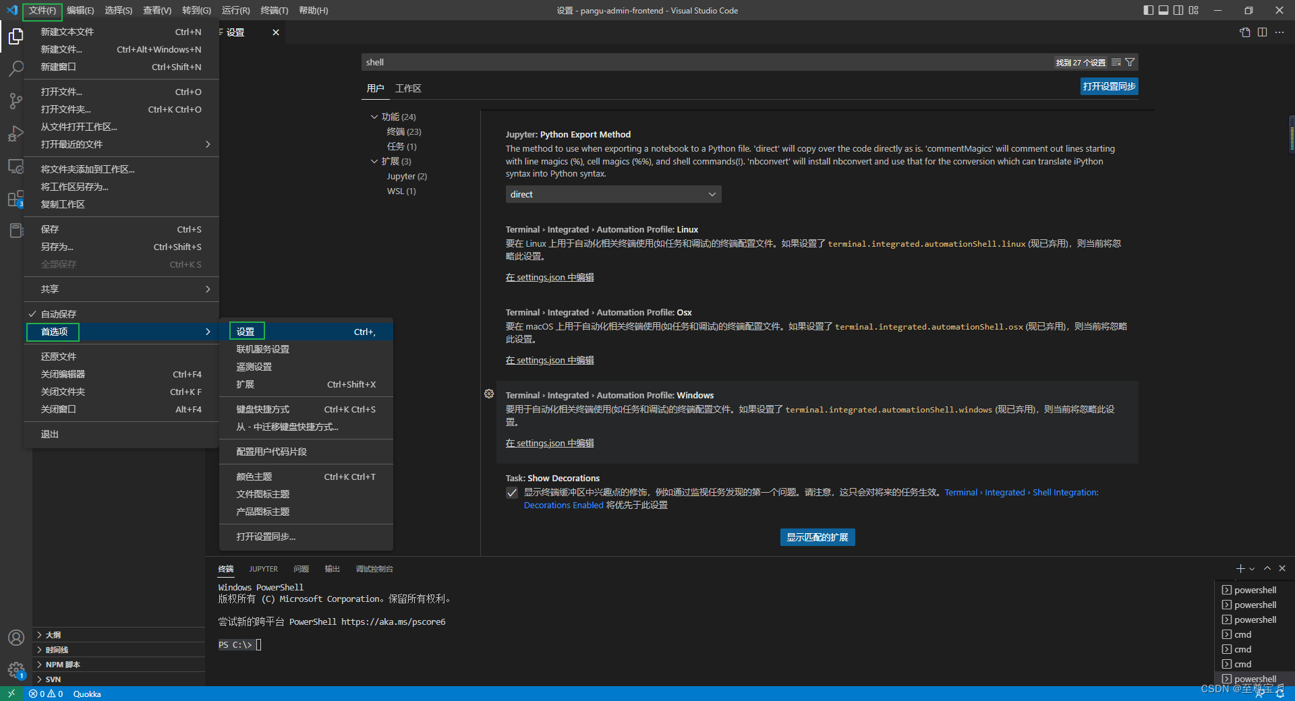The image size is (1295, 701).
Task: Select WSL (1) in settings tree
Action: [401, 191]
